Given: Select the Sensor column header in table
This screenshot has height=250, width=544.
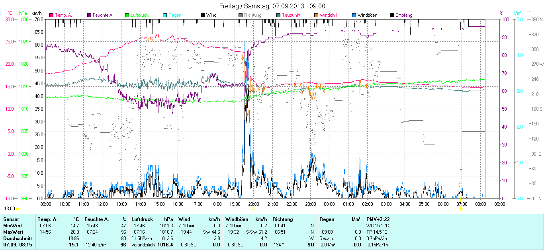Looking at the screenshot, I should [x=11, y=219].
